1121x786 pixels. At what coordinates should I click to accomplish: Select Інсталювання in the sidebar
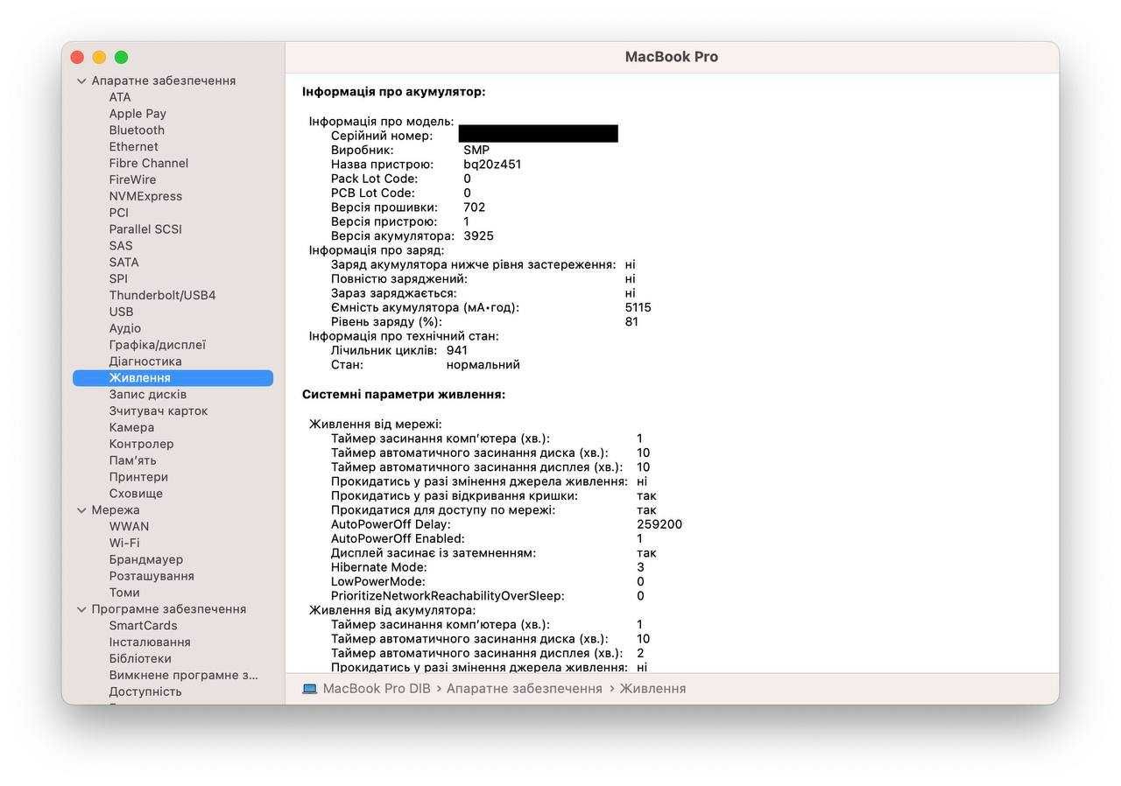[150, 642]
